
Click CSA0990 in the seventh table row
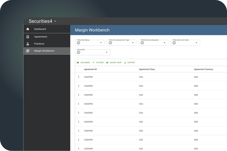tap(88, 131)
